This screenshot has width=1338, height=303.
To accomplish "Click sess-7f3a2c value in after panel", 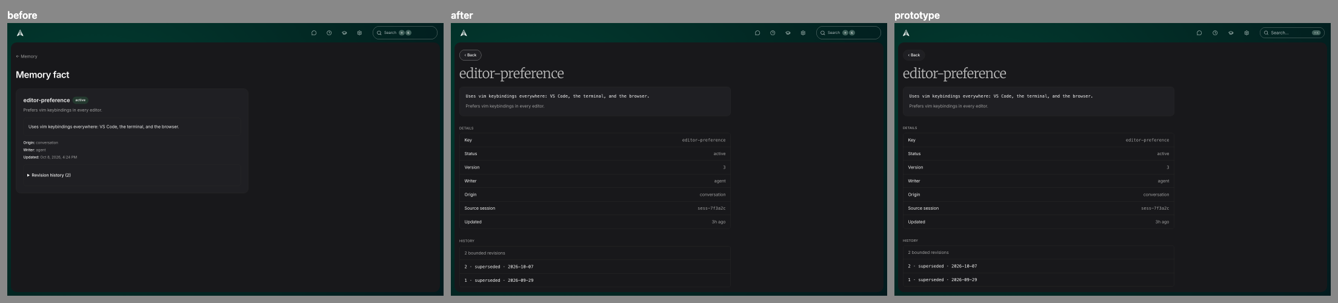I will pyautogui.click(x=711, y=208).
